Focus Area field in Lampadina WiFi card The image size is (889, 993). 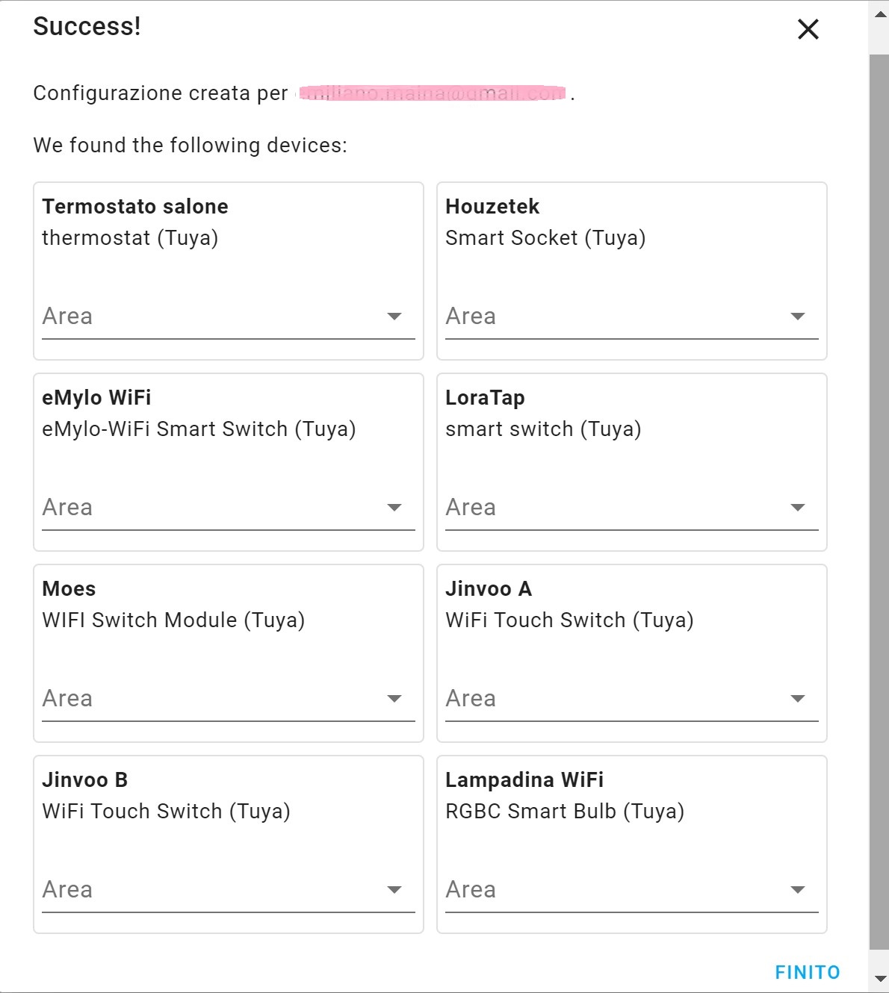pyautogui.click(x=632, y=891)
